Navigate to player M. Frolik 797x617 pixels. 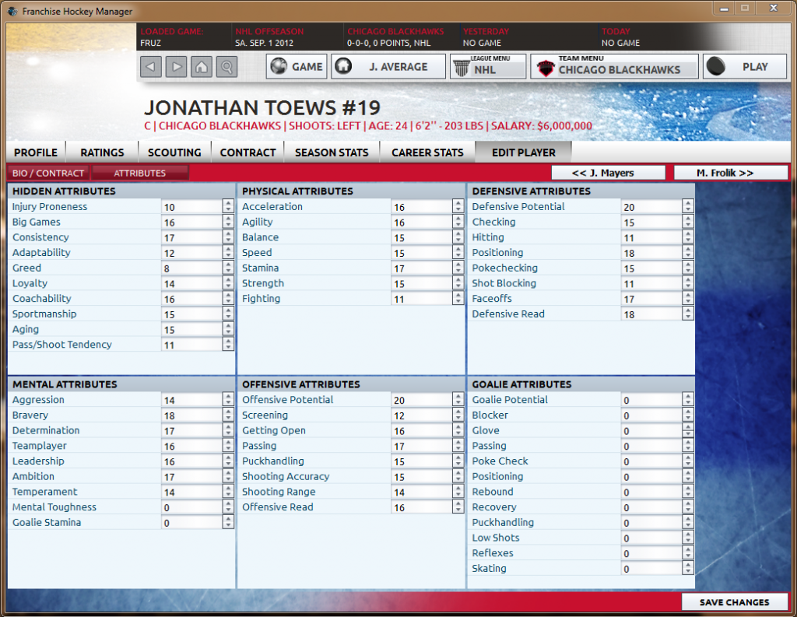pyautogui.click(x=730, y=172)
